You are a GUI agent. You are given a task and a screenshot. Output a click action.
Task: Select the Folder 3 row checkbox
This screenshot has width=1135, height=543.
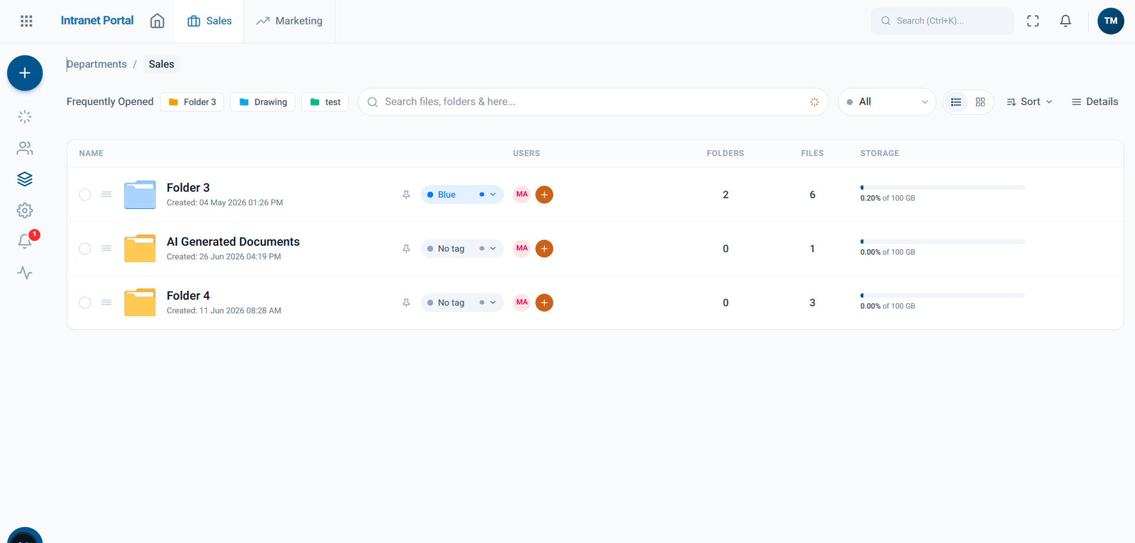tap(85, 195)
